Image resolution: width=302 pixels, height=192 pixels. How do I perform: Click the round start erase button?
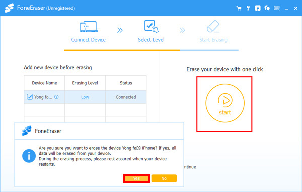(x=225, y=103)
